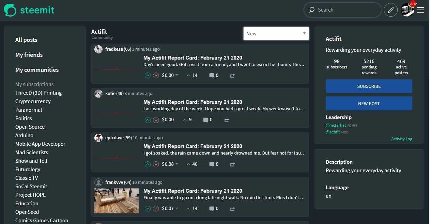The height and width of the screenshot is (224, 430).
Task: Open @actifit mod profile link
Action: click(333, 132)
